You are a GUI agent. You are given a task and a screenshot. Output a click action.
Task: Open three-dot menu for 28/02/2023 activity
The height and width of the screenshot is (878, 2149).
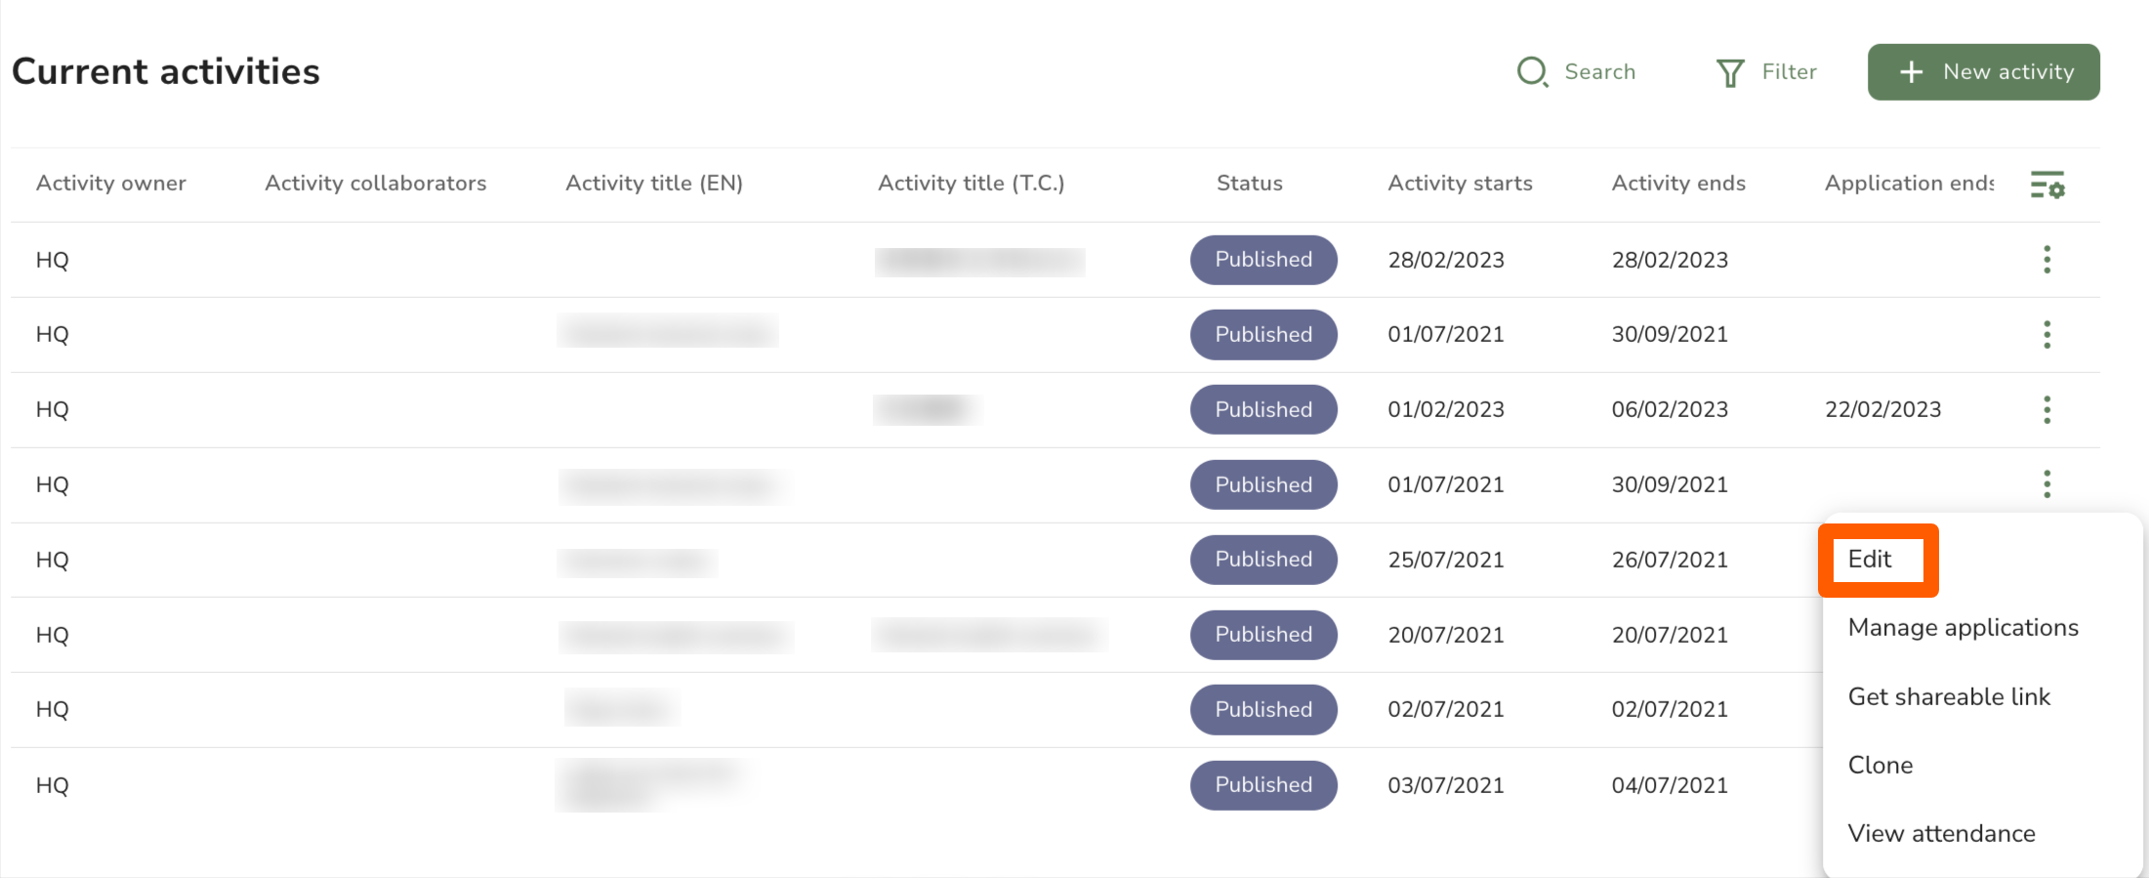(2046, 260)
